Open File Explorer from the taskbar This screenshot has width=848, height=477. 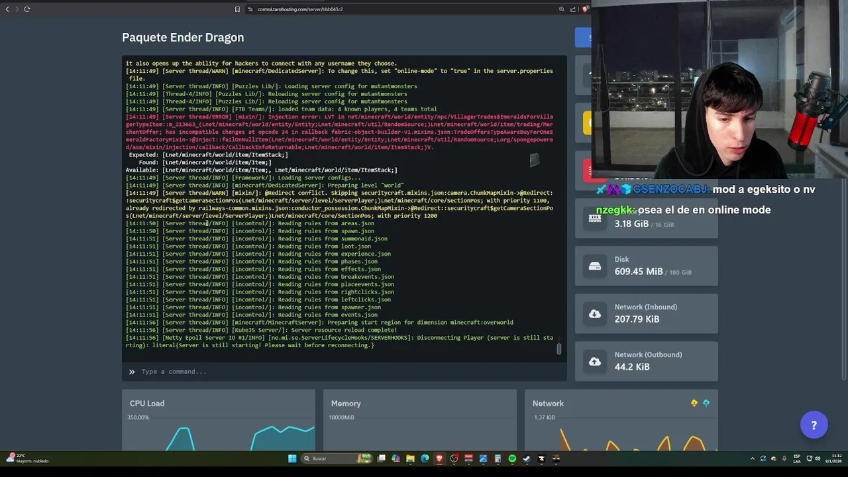pyautogui.click(x=410, y=458)
